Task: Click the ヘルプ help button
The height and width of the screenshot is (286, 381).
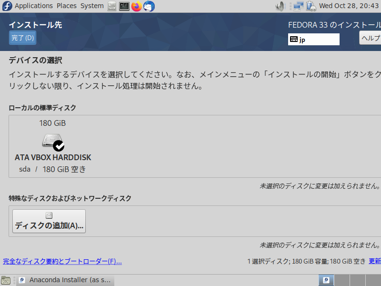Action: [370, 38]
